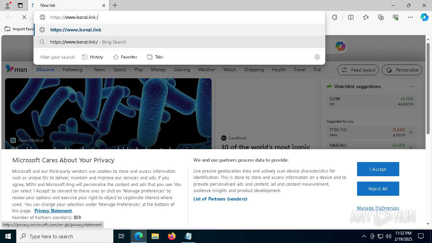
Task: Open Manage Preferences link
Action: [x=378, y=208]
